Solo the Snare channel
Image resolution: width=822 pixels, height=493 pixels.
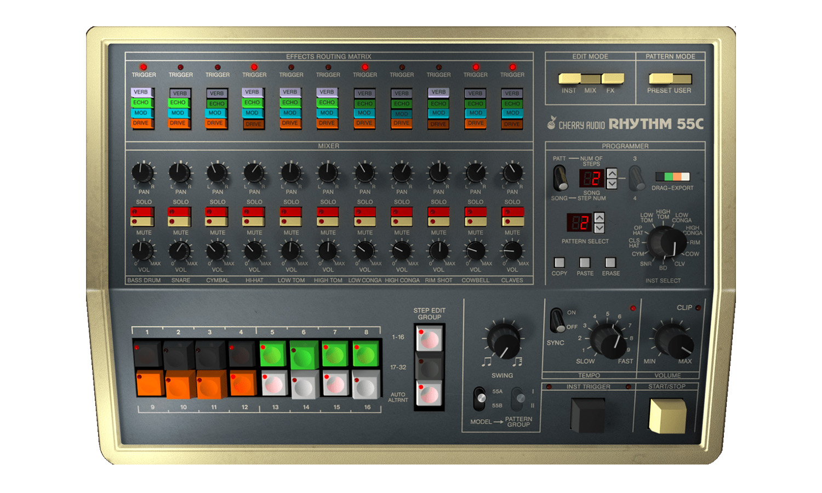coord(179,212)
